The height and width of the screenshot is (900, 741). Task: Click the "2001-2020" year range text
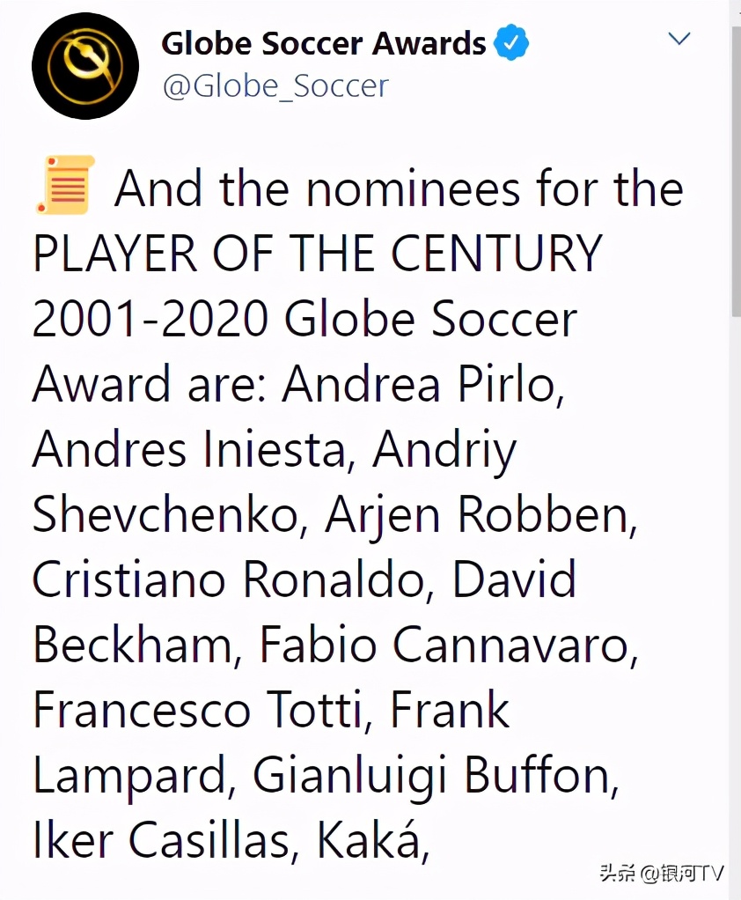[150, 319]
